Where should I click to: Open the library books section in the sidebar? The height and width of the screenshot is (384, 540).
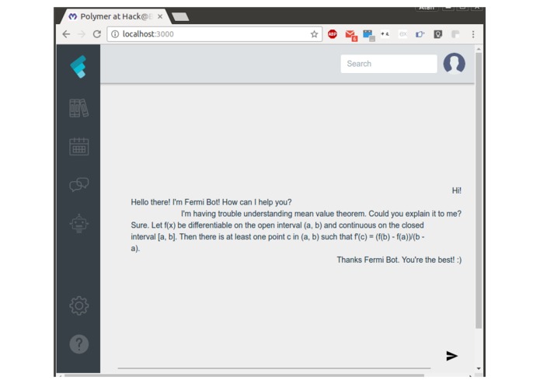[x=79, y=108]
